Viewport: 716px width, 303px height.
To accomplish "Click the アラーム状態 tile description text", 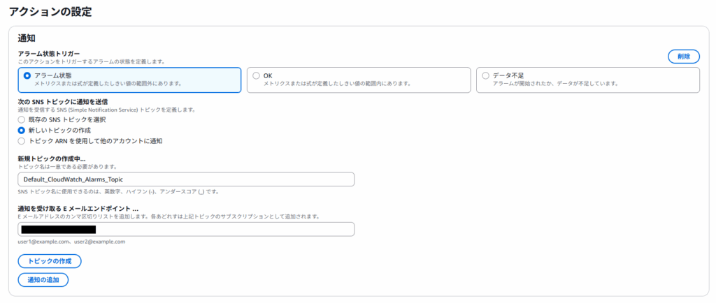I will pyautogui.click(x=108, y=84).
